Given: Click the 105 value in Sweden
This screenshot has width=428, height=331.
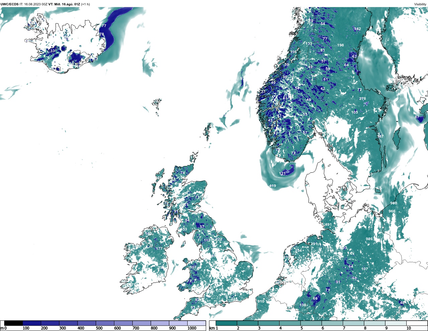Looking at the screenshot, I should click(x=355, y=112).
